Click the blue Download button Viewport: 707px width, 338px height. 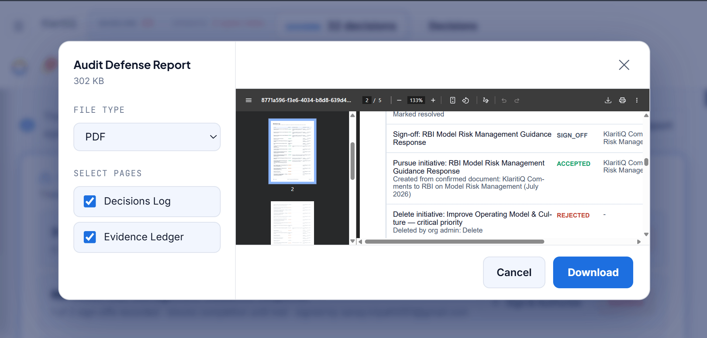pyautogui.click(x=593, y=272)
